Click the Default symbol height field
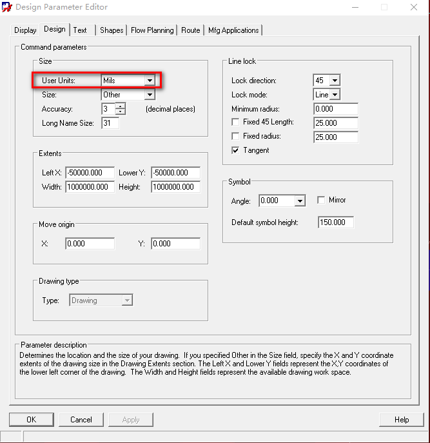Screen dimensions: 430x443 [336, 222]
